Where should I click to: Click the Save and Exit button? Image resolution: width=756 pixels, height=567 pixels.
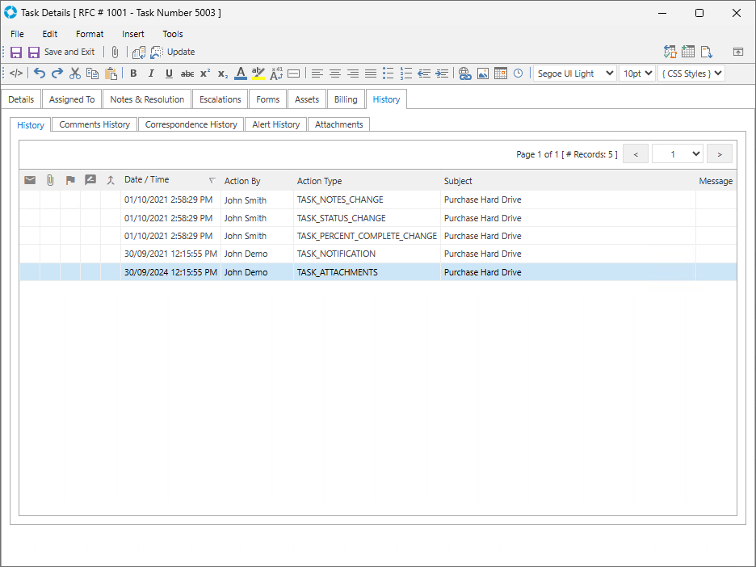click(61, 52)
